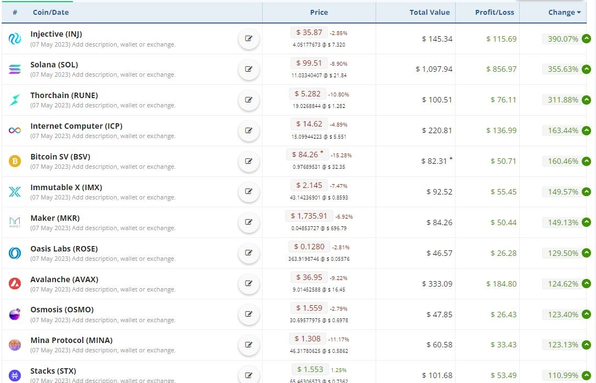Open Bitcoin SV (BSV) name link

click(x=60, y=157)
